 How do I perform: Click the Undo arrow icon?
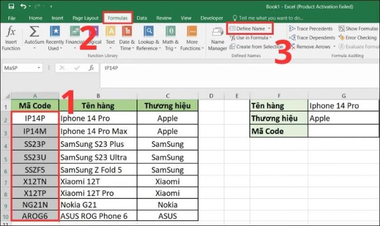[x=23, y=6]
